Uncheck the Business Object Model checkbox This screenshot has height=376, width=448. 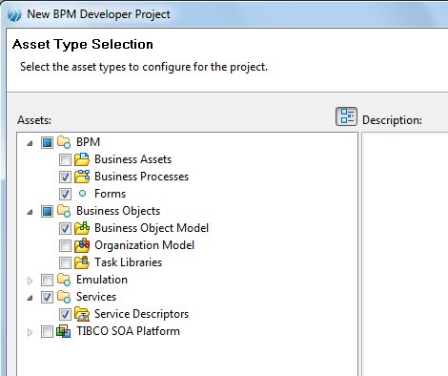click(65, 228)
